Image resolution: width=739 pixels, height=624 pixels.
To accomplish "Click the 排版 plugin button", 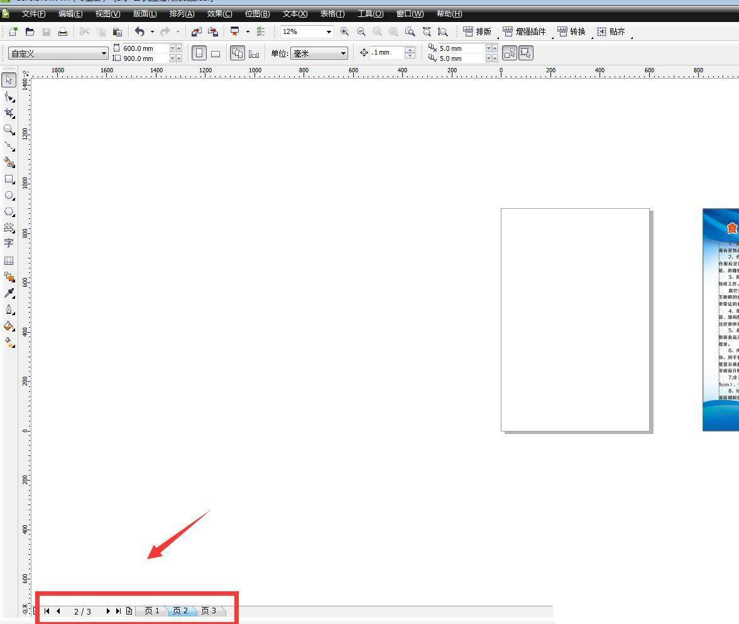I will 477,31.
